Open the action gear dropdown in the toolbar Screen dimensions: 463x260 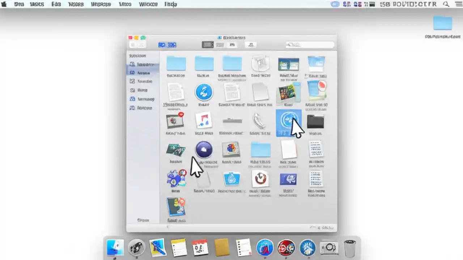tap(251, 44)
